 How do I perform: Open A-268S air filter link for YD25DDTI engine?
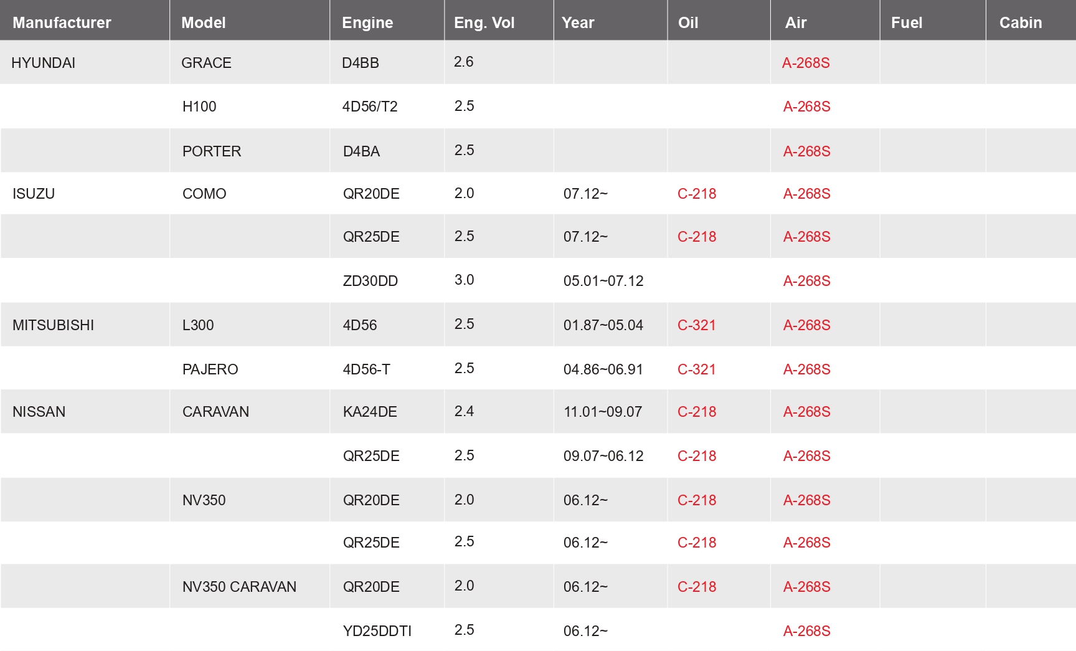(x=806, y=631)
